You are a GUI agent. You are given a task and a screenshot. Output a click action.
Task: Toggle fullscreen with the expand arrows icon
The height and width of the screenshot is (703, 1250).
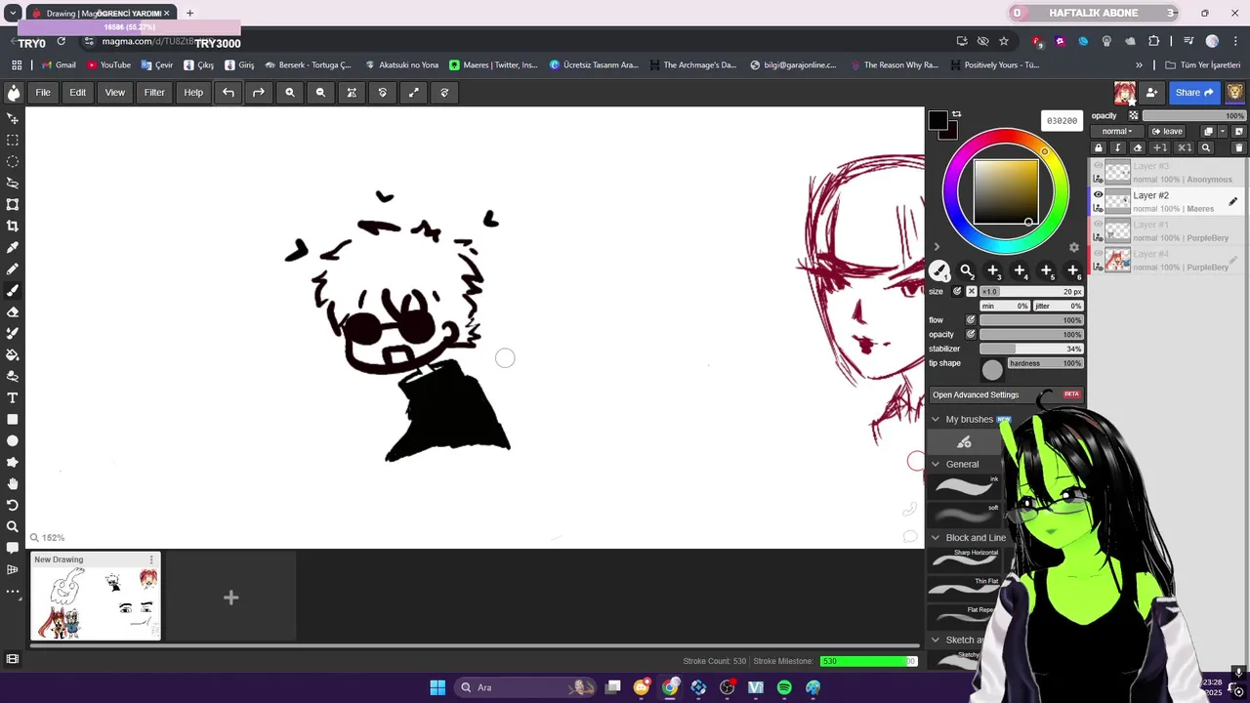(x=413, y=93)
